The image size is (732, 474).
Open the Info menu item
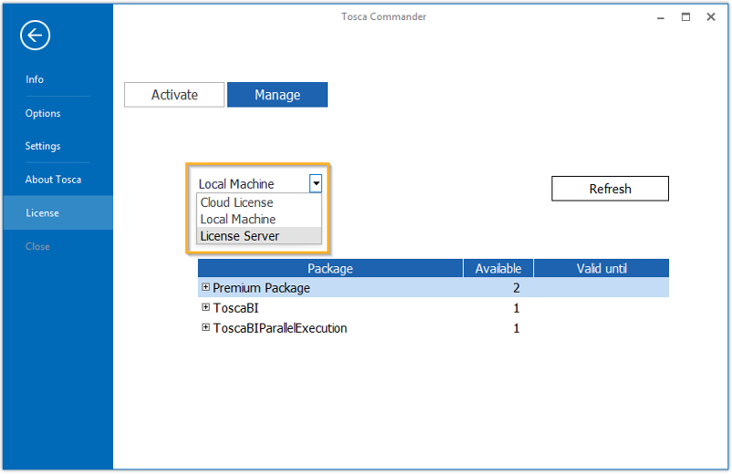pyautogui.click(x=35, y=79)
